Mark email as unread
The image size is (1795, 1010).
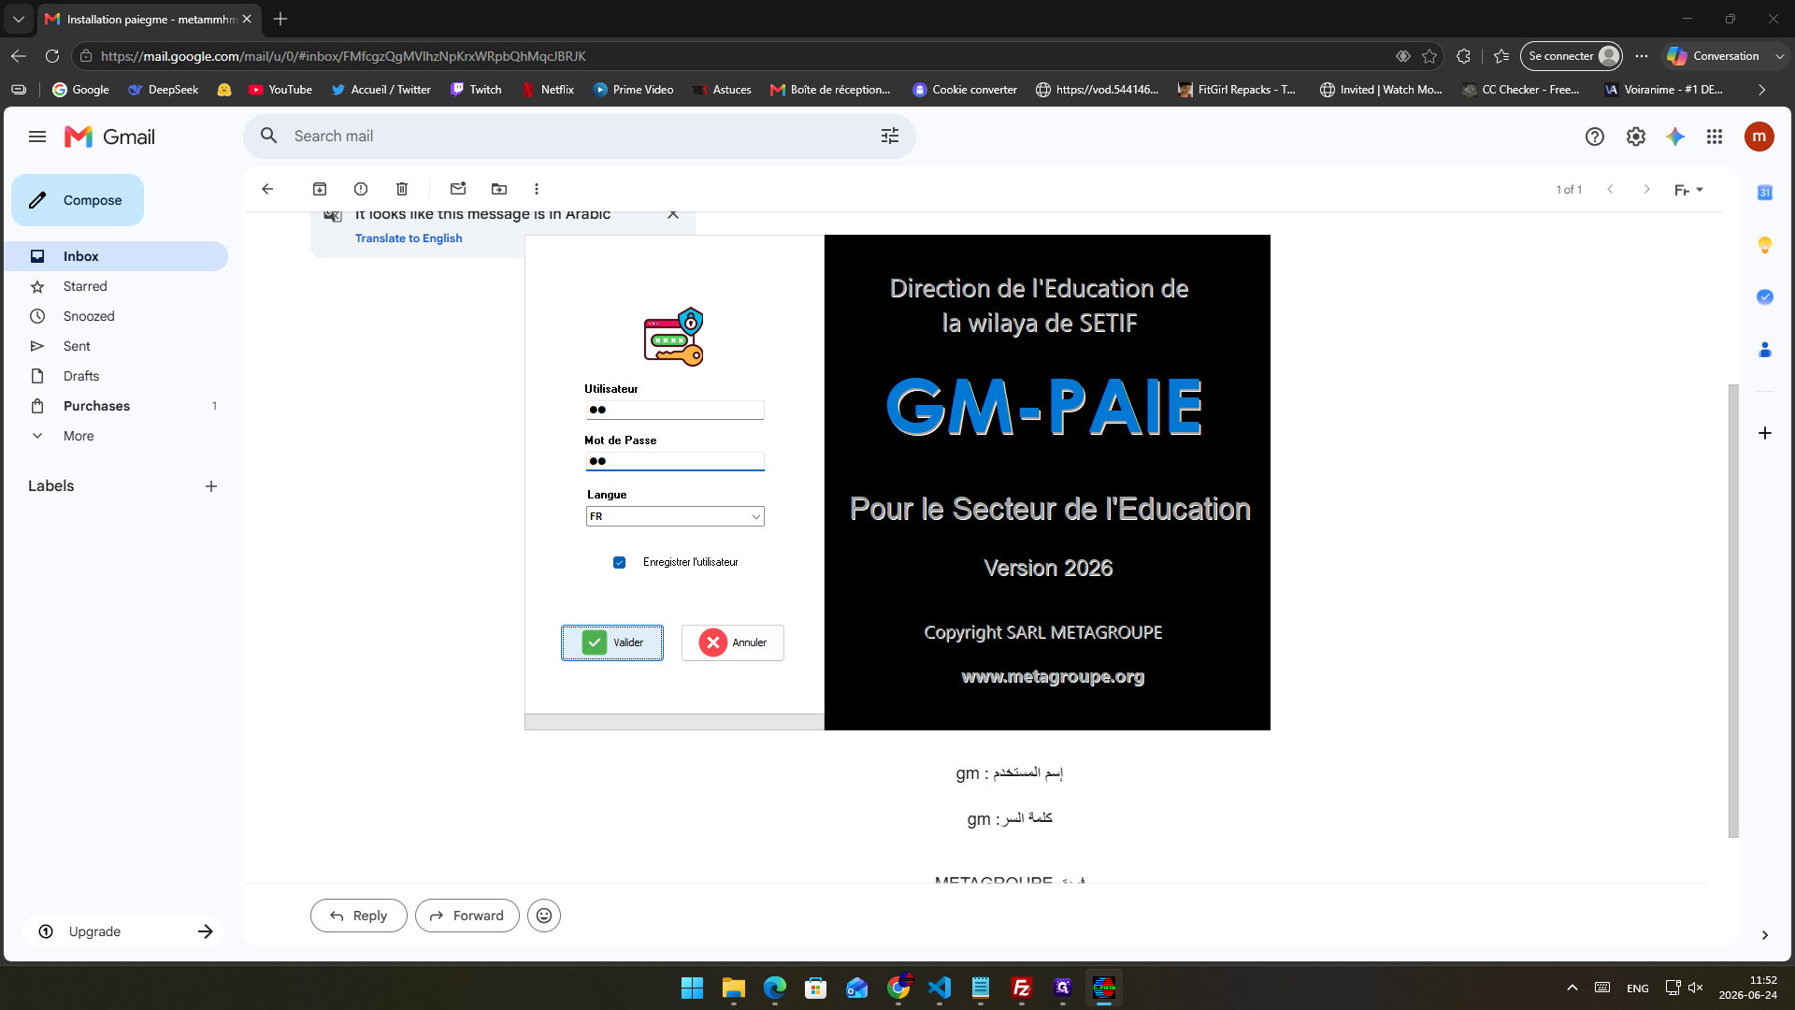click(458, 189)
